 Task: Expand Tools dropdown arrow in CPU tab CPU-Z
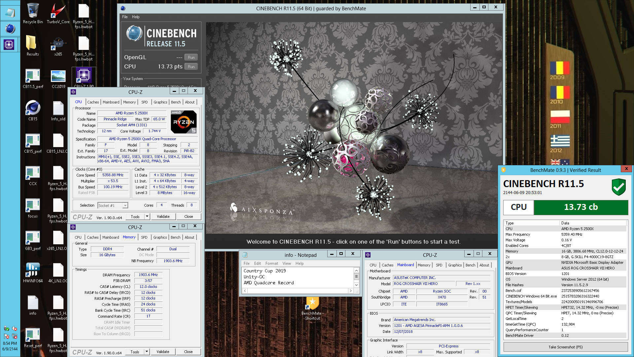pyautogui.click(x=147, y=217)
